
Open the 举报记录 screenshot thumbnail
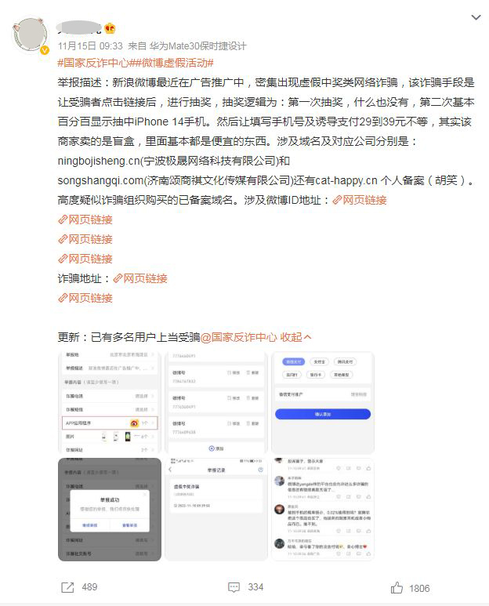point(216,510)
